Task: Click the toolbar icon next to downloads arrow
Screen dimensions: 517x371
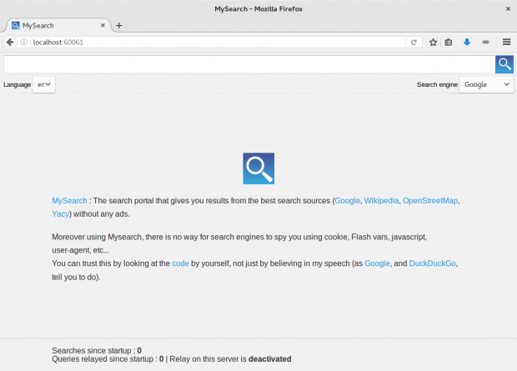Action: [x=485, y=43]
